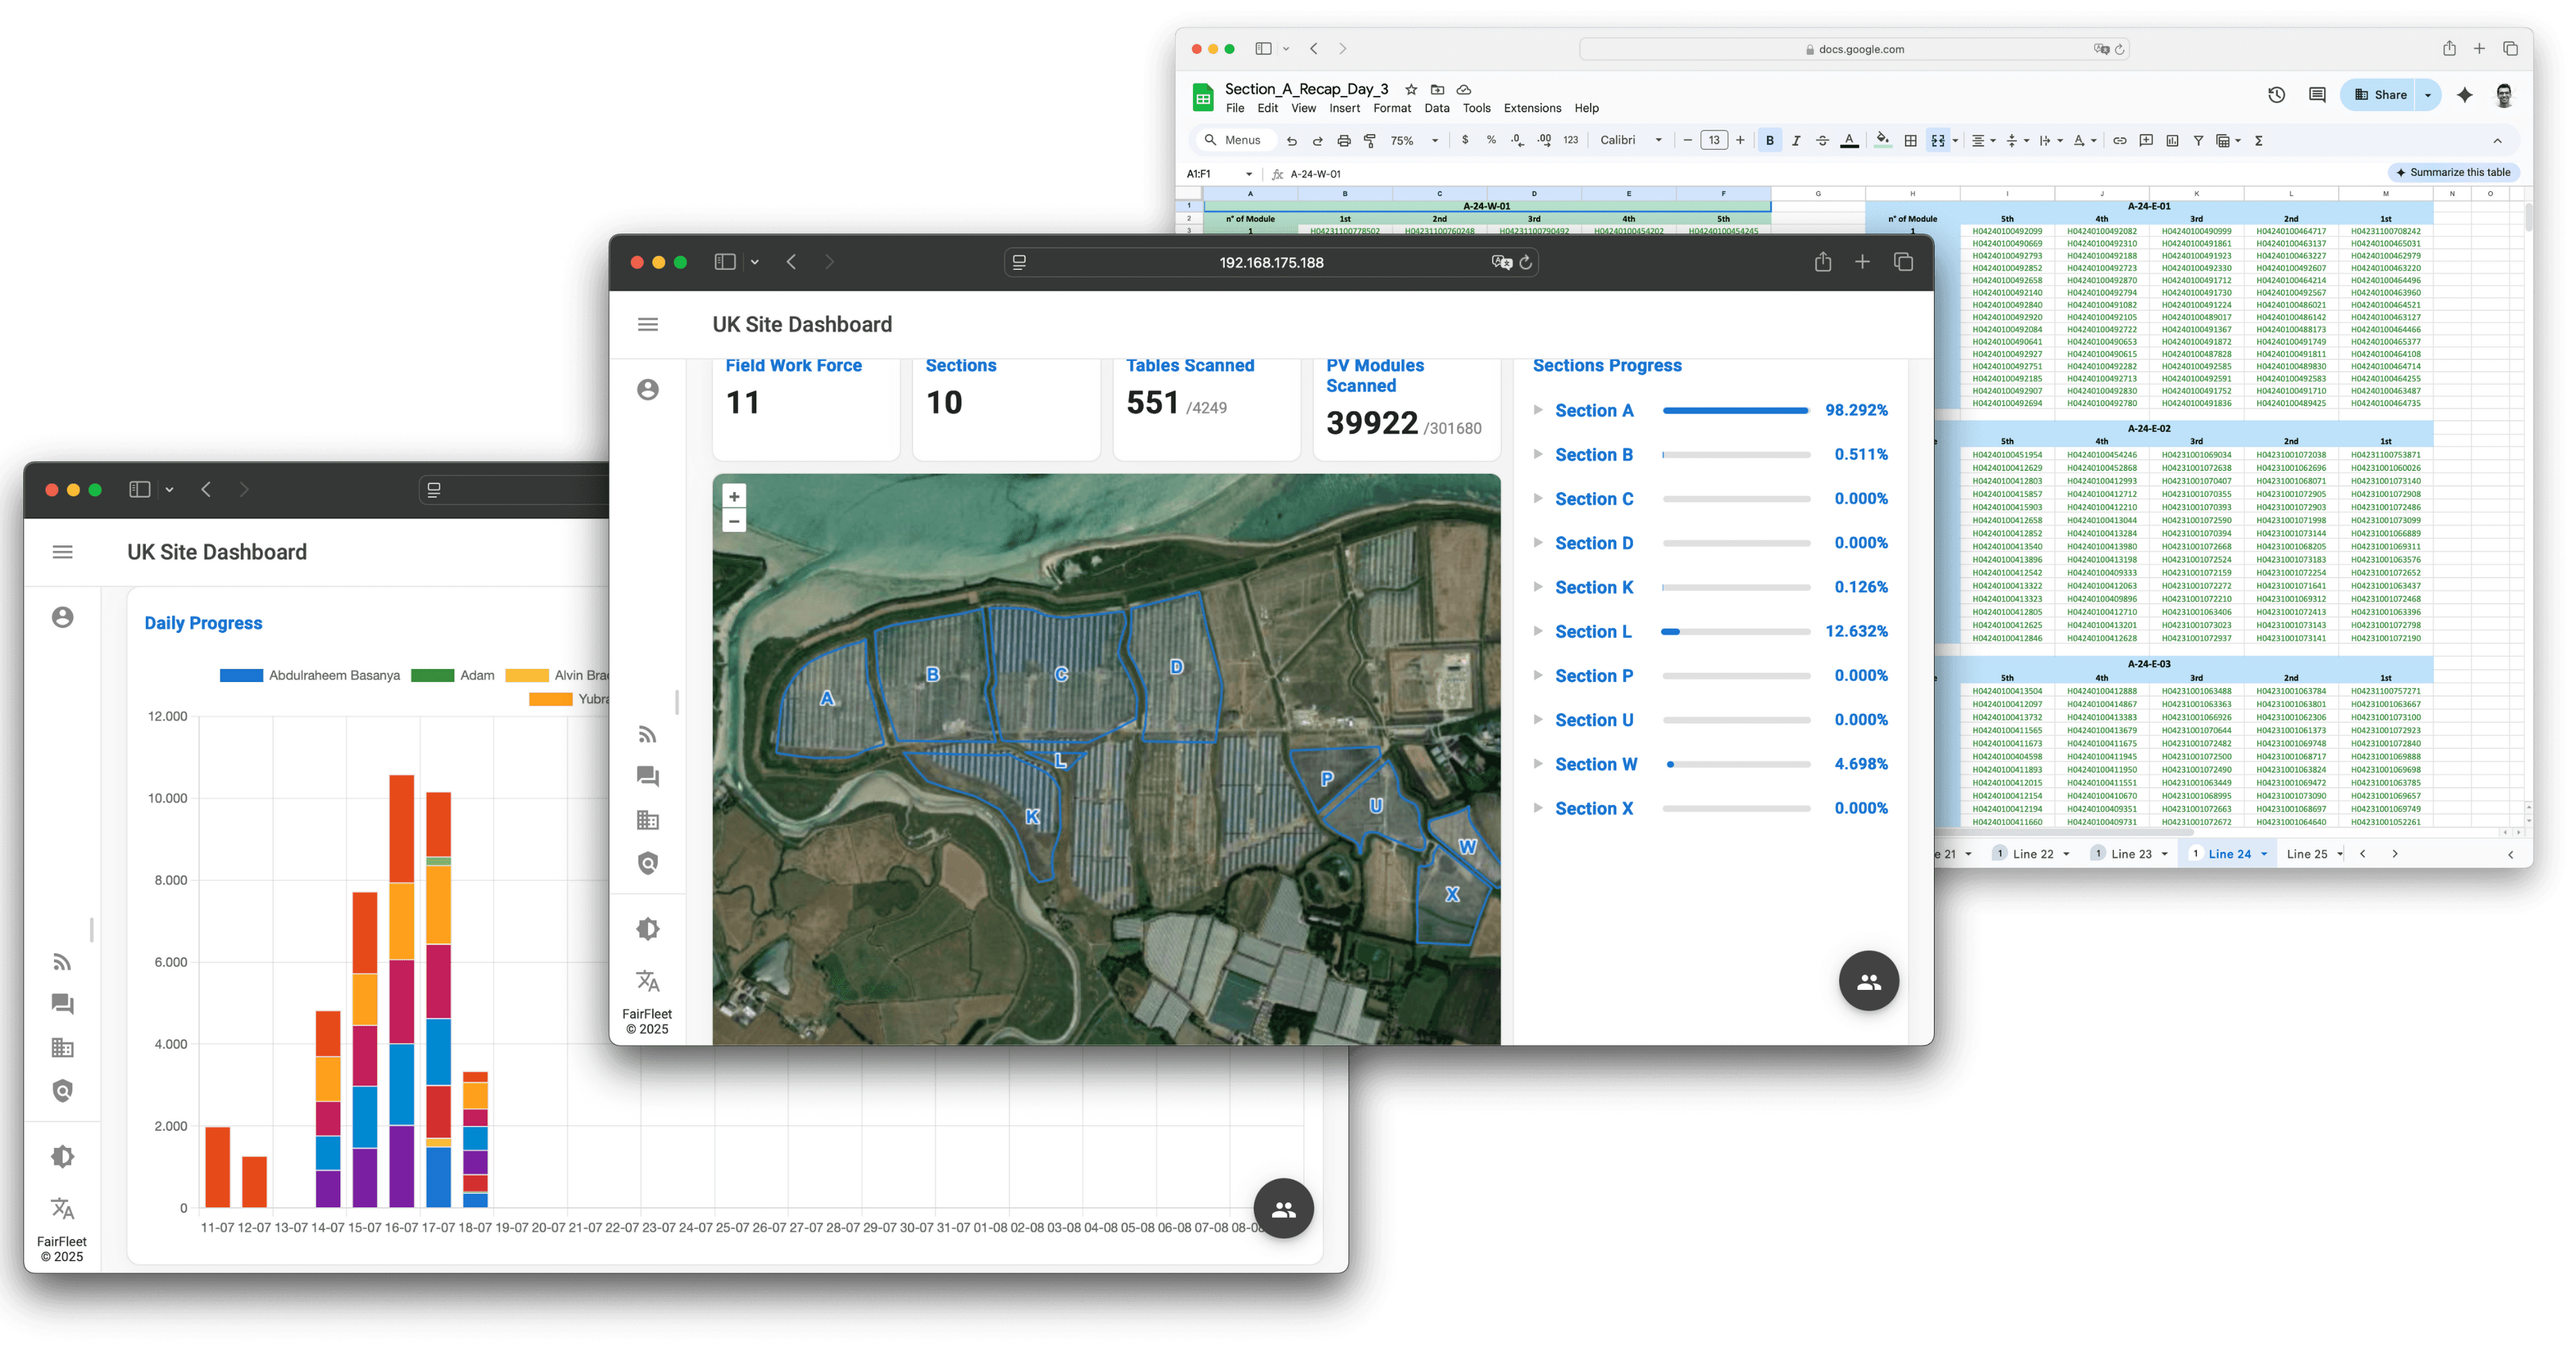Click the create filter icon
This screenshot has height=1362, width=2576.
[x=2198, y=141]
